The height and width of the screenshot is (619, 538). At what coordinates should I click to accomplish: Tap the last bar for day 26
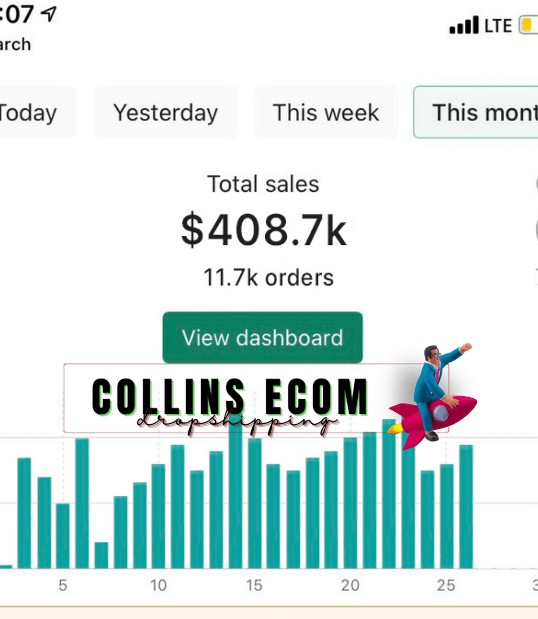(466, 506)
